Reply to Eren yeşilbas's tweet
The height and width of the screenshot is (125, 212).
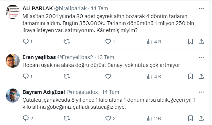tap(26, 76)
